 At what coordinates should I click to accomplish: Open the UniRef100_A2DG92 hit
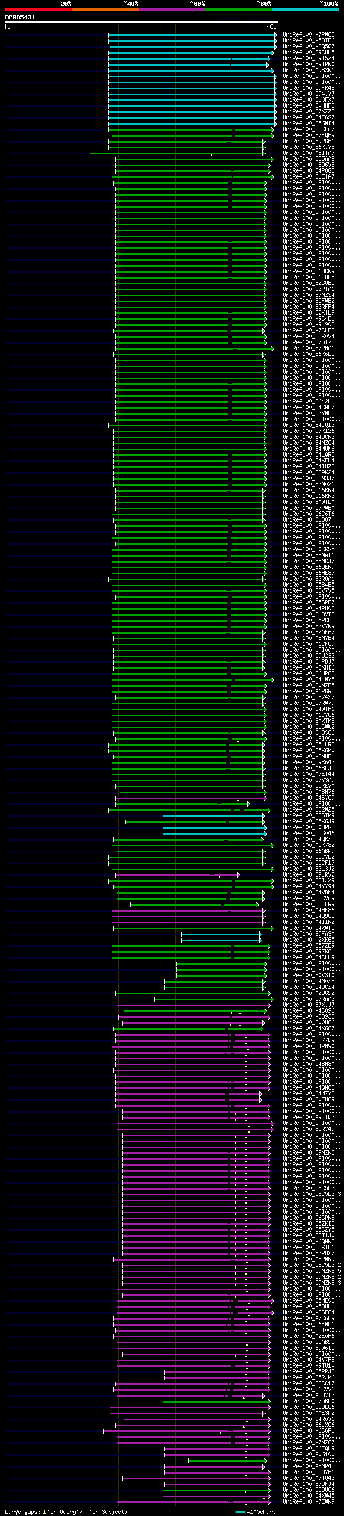click(309, 993)
